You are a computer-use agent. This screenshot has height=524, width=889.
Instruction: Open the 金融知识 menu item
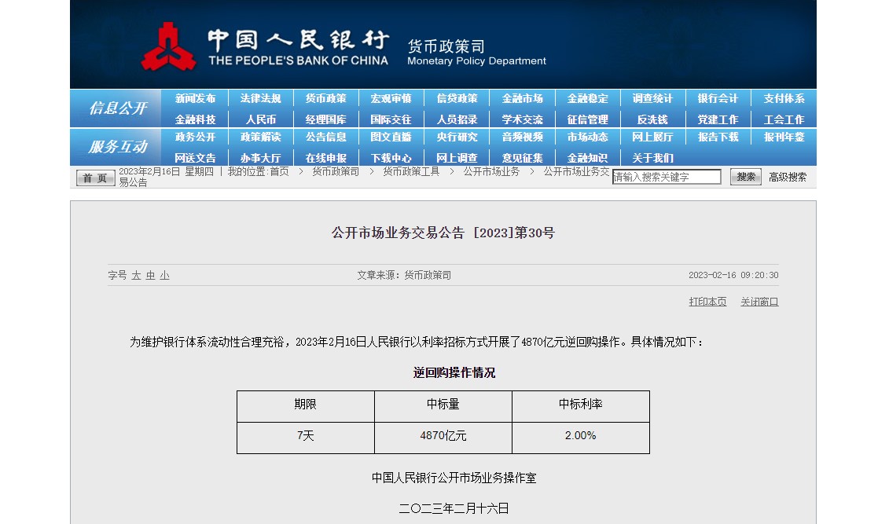(x=588, y=158)
